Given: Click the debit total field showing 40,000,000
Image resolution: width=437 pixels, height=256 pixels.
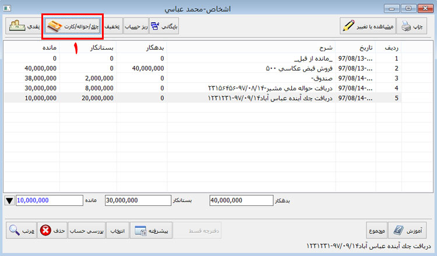Looking at the screenshot, I should pos(240,201).
